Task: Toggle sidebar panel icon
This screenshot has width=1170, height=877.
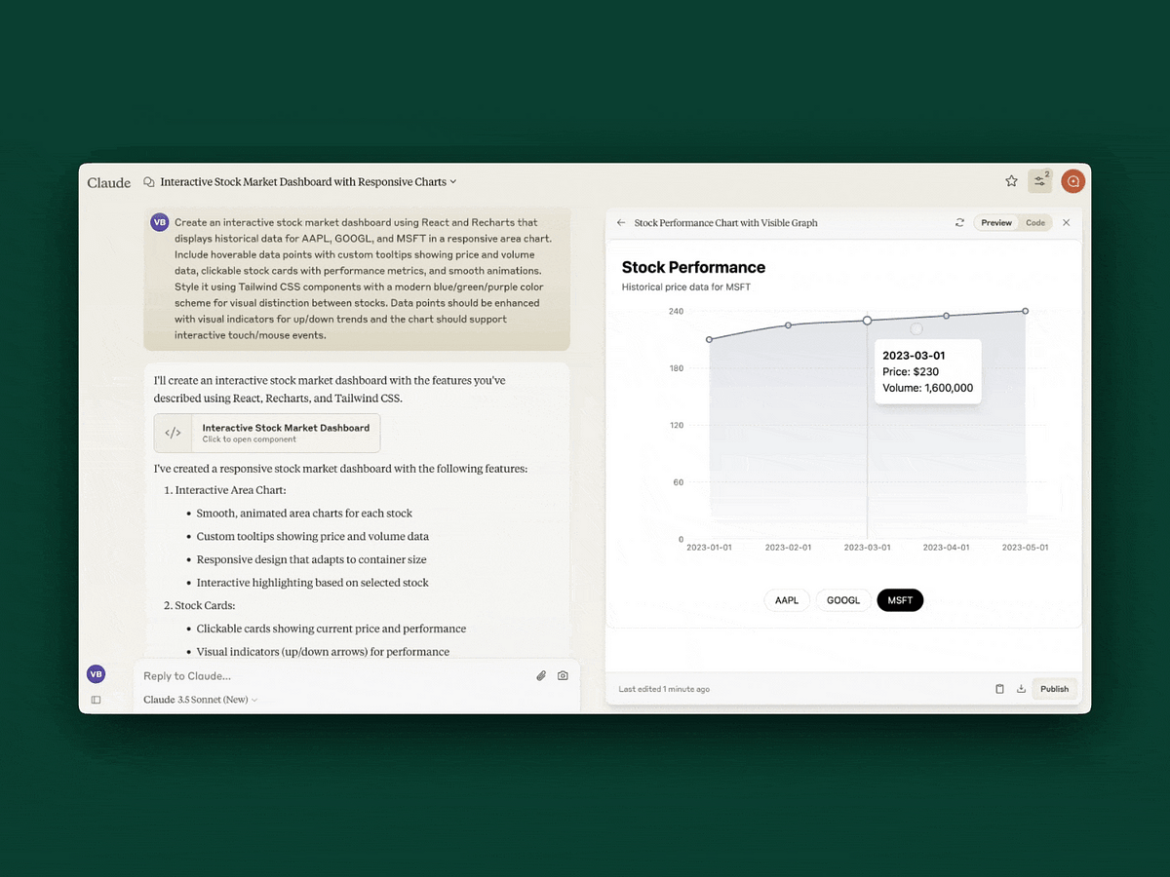Action: tap(96, 700)
